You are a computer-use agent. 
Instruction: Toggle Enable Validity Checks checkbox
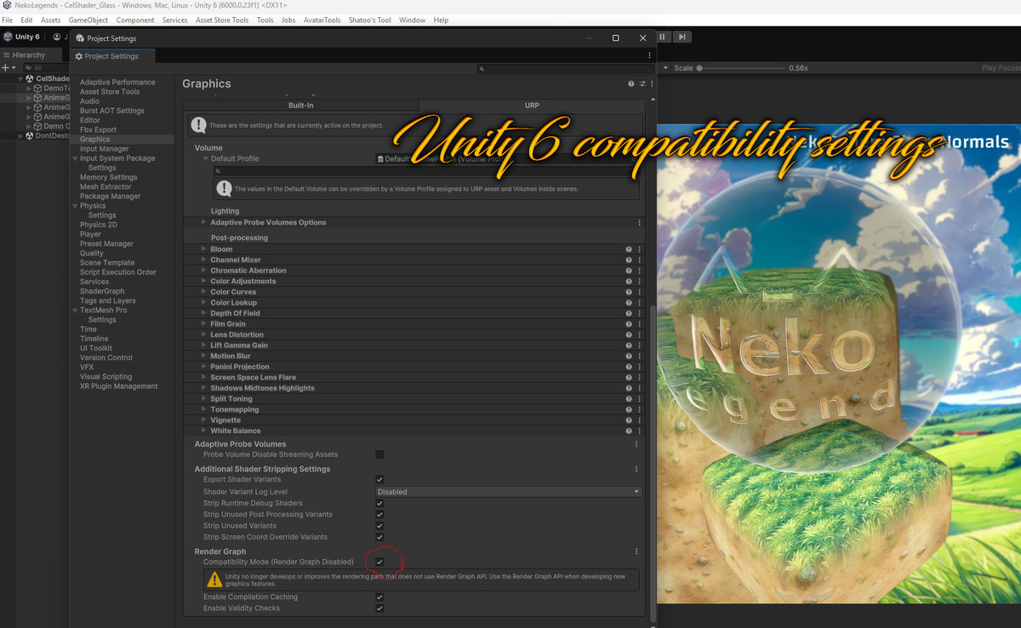pyautogui.click(x=379, y=608)
